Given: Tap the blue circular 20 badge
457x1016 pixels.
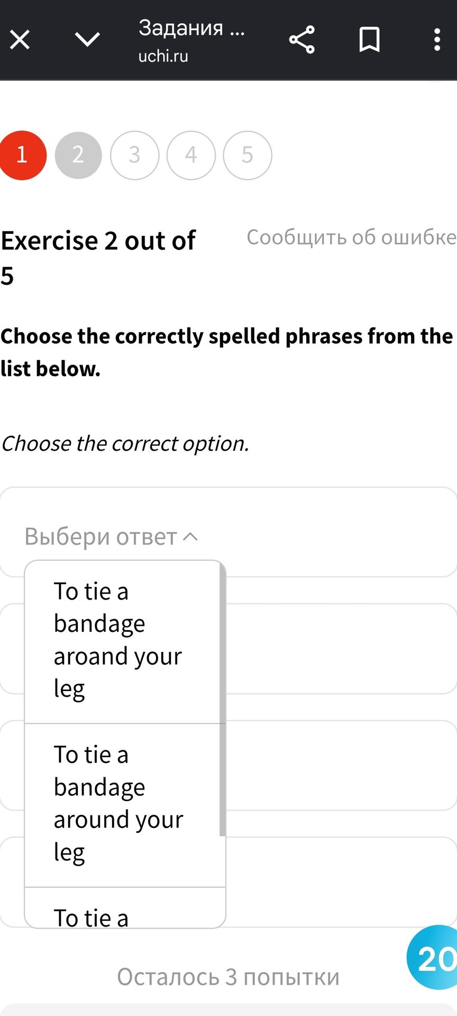Looking at the screenshot, I should tap(433, 957).
